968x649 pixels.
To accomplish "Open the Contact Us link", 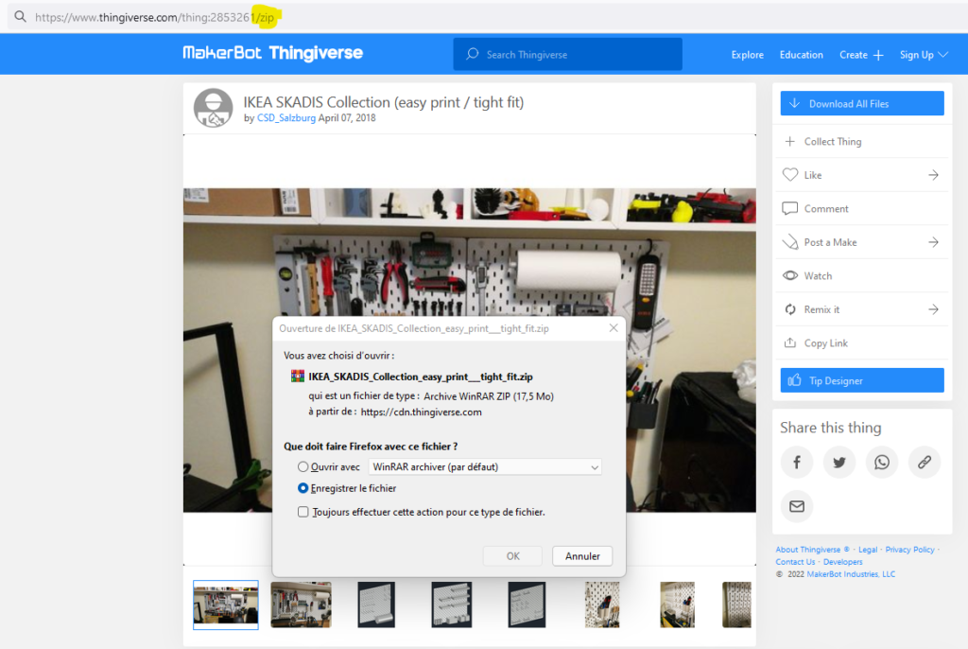I will tap(795, 562).
